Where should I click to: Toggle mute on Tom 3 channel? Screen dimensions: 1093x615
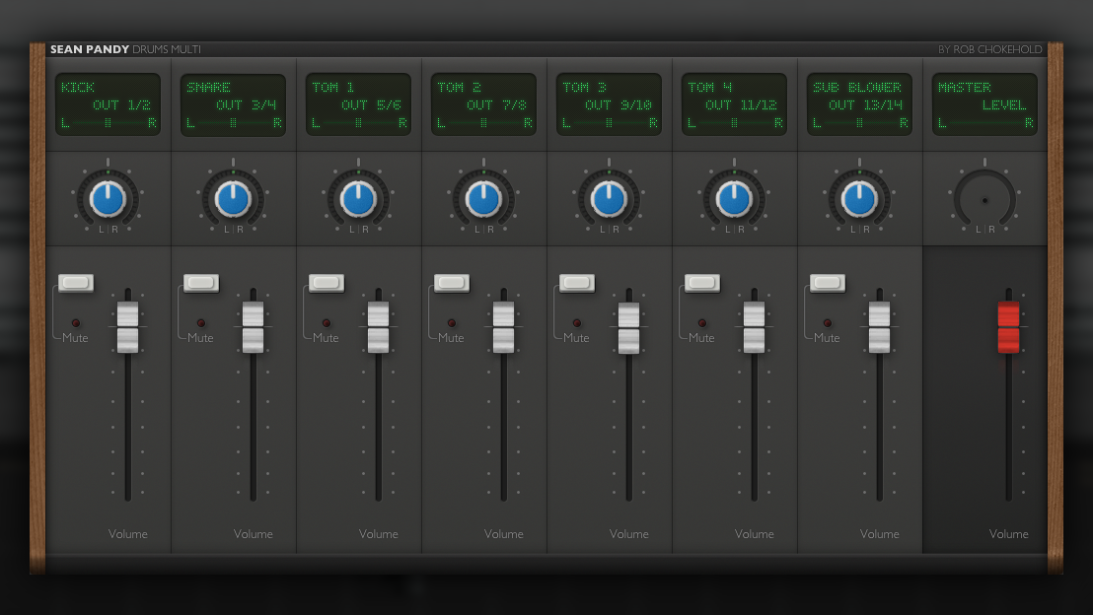577,283
